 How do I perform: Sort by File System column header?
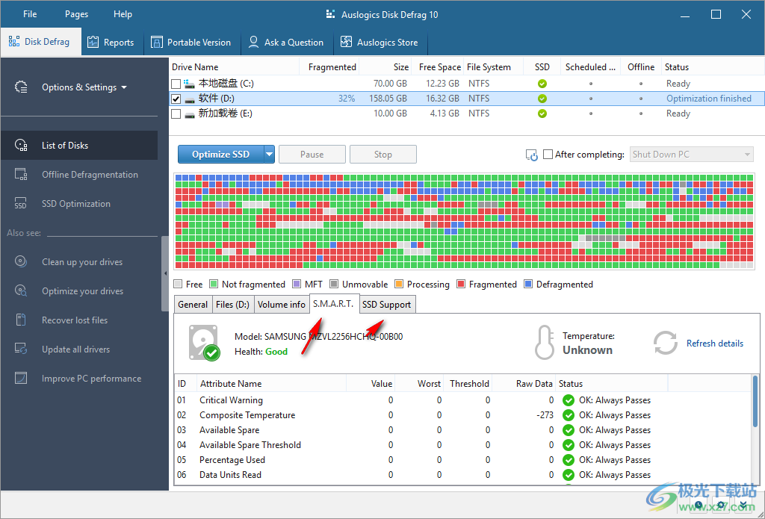pyautogui.click(x=493, y=66)
